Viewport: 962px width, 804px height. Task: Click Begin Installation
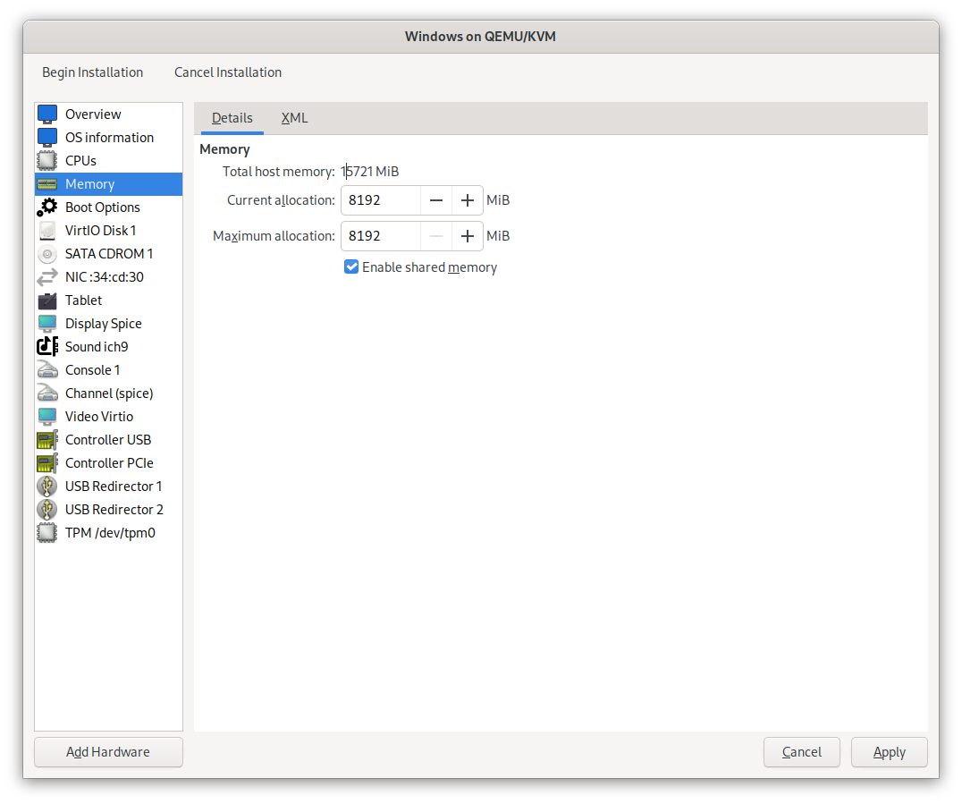pyautogui.click(x=92, y=72)
